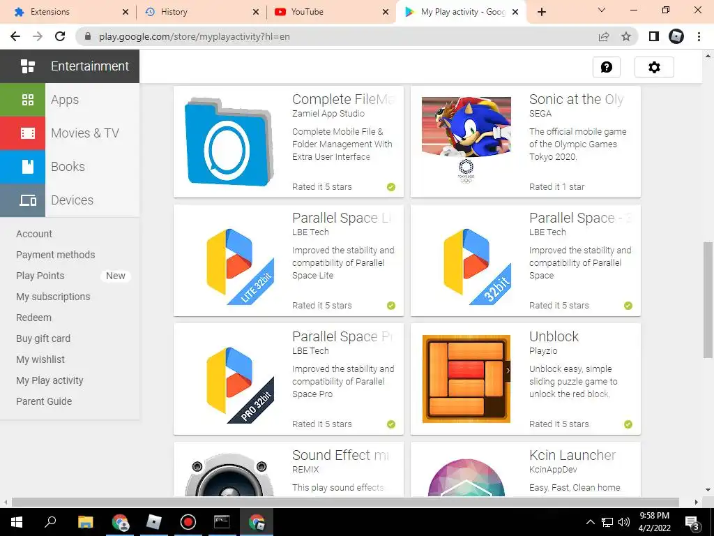Image resolution: width=714 pixels, height=536 pixels.
Task: Open the Windows Start menu
Action: click(x=17, y=522)
